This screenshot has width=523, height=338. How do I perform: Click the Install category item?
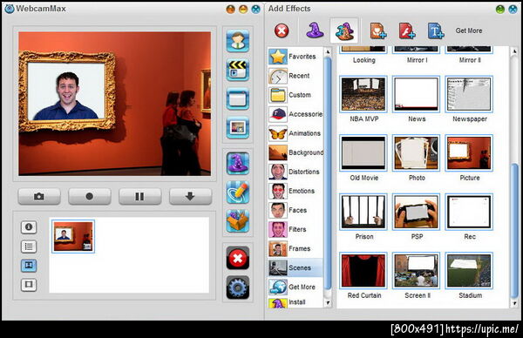[295, 302]
